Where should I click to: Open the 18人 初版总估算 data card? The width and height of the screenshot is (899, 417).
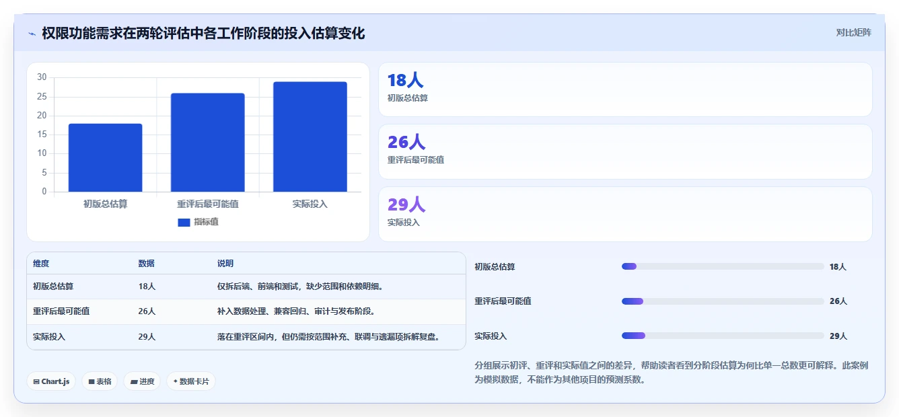tap(625, 89)
